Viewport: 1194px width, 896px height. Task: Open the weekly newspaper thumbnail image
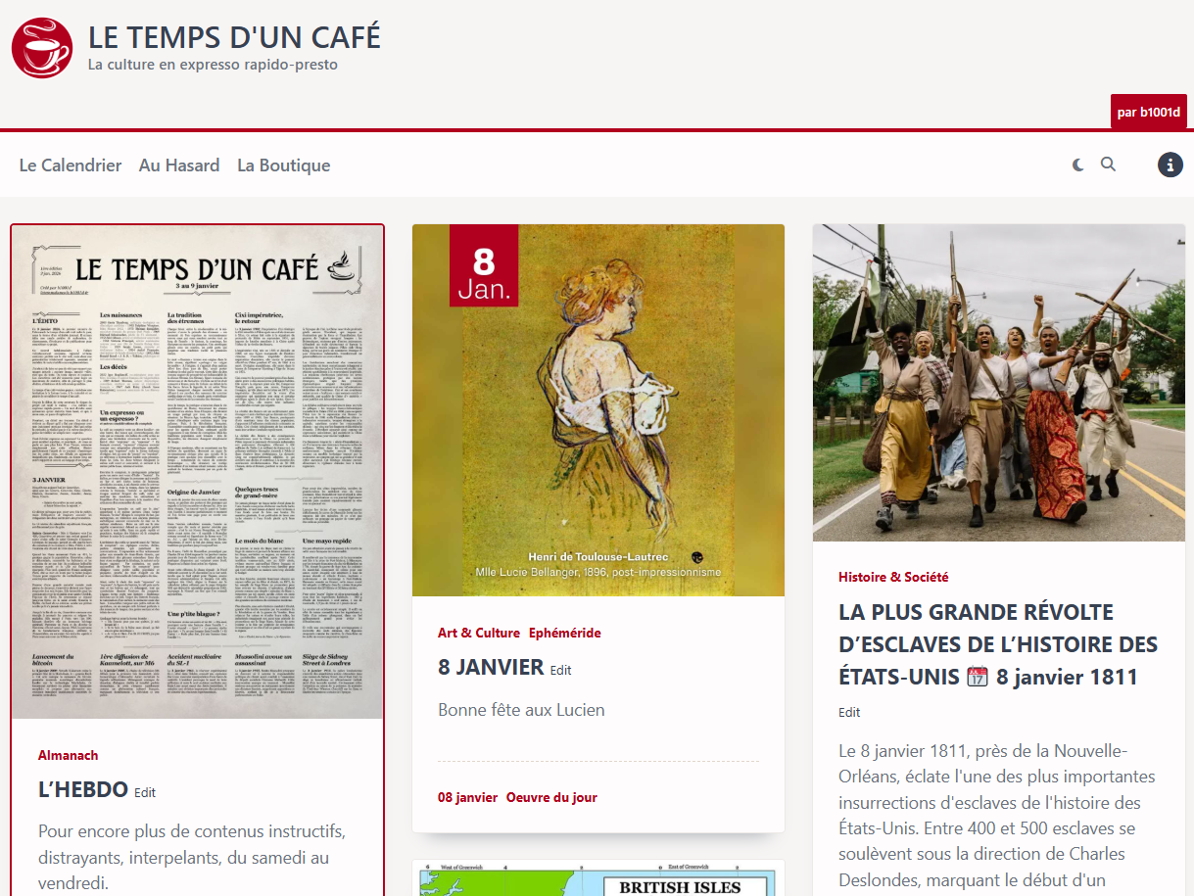[197, 472]
